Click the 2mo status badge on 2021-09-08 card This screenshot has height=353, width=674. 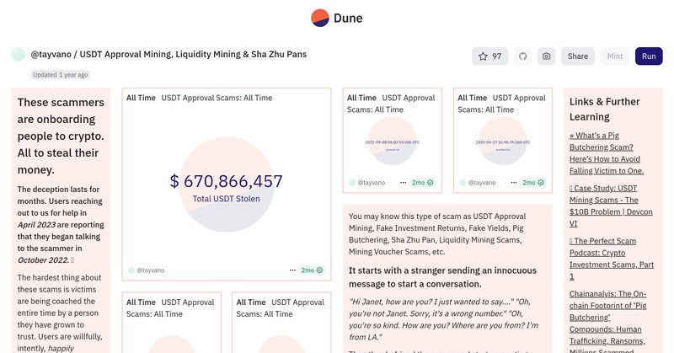[x=422, y=183]
